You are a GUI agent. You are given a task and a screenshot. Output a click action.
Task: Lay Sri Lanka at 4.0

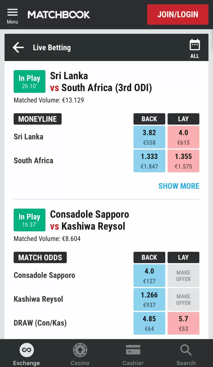tap(183, 137)
